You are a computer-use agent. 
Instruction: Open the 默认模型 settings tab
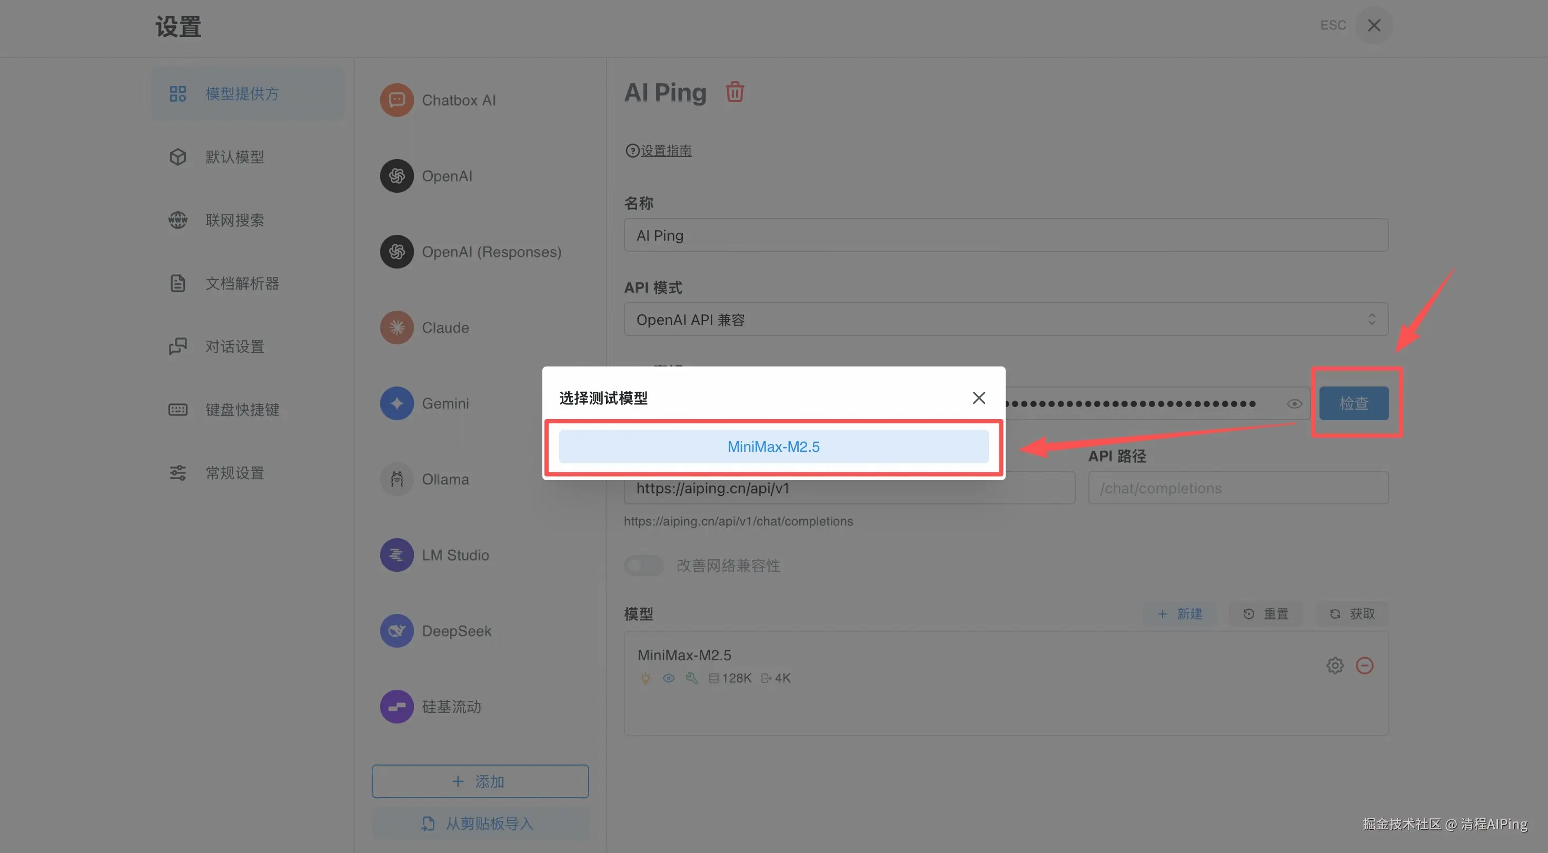pos(234,157)
